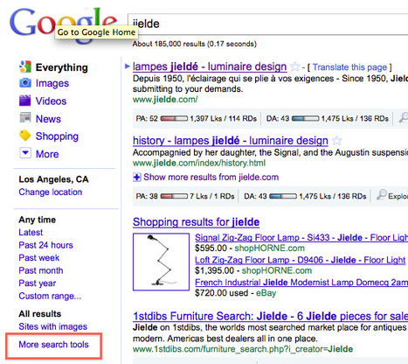
Task: Click $595.00 shopHORNE.com price
Action: pyautogui.click(x=250, y=248)
